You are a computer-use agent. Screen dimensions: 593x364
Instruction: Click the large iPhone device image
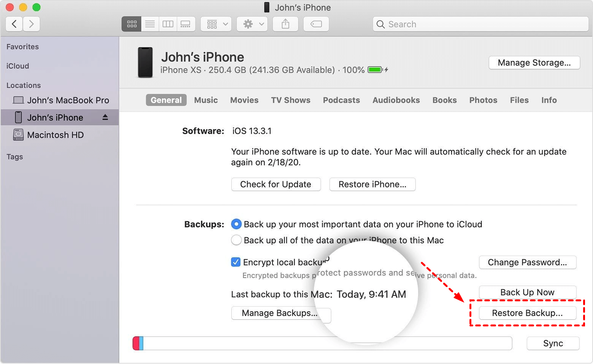145,62
